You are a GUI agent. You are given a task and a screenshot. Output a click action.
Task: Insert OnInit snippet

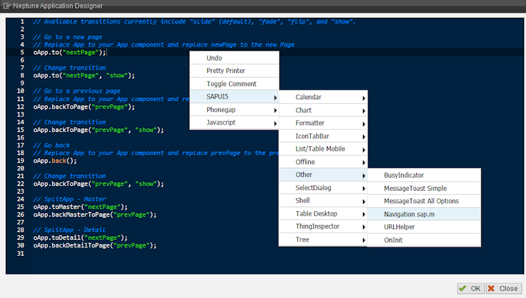424,240
